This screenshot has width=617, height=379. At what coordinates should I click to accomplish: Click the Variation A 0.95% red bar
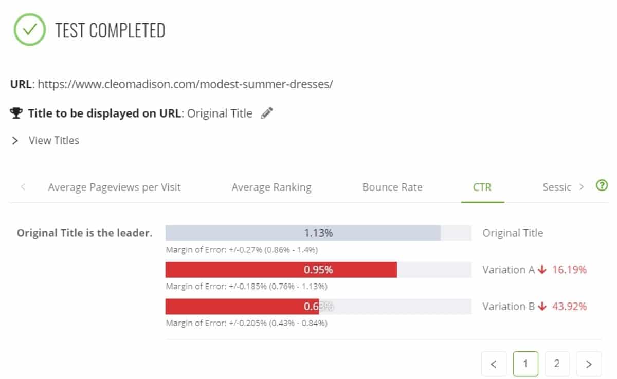(281, 270)
